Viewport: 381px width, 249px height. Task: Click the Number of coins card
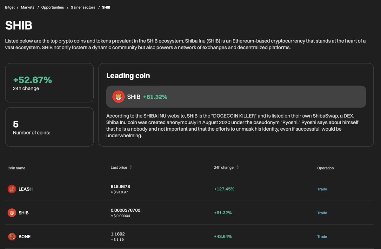pos(49,127)
